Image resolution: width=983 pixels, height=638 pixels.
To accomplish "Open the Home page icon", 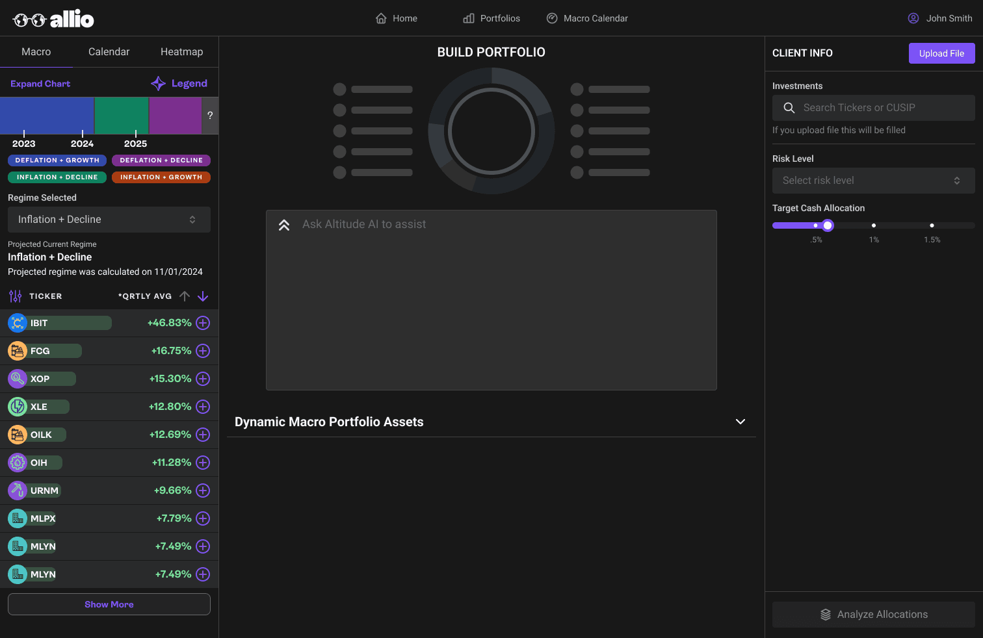I will 381,18.
